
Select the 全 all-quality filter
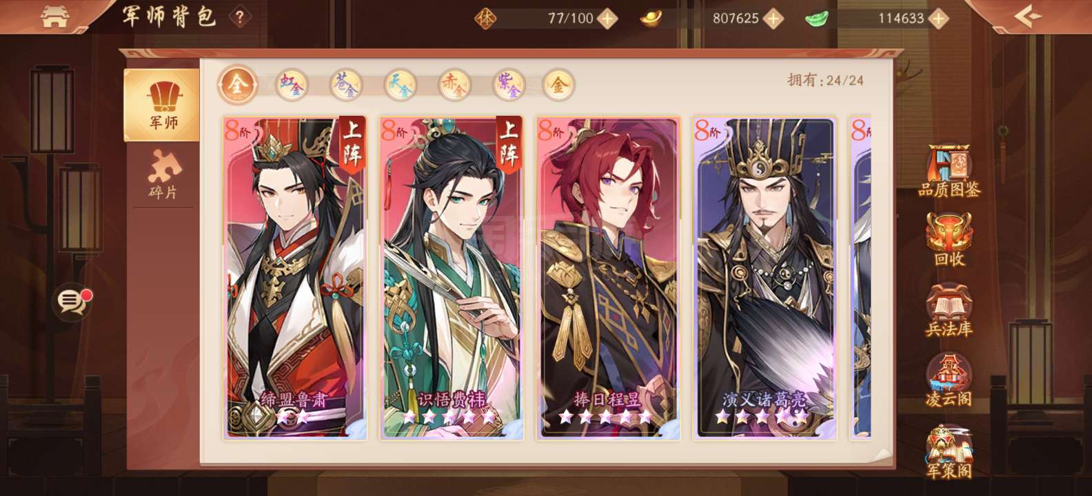[236, 85]
